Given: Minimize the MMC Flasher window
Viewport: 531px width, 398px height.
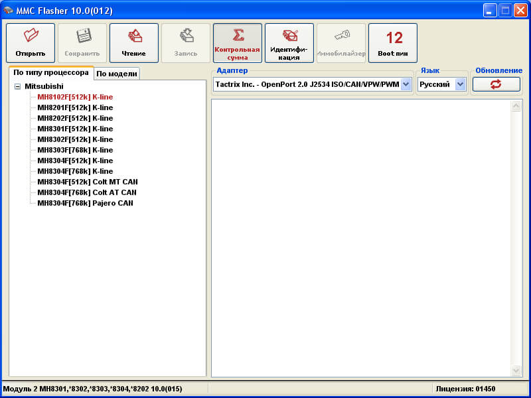Looking at the screenshot, I should coord(489,11).
